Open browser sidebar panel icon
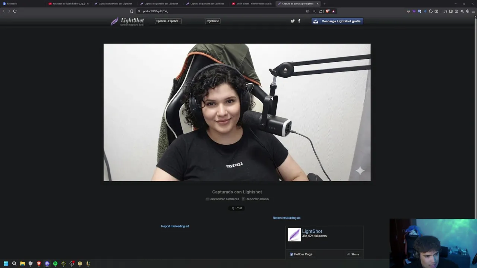This screenshot has width=477, height=268. [451, 11]
